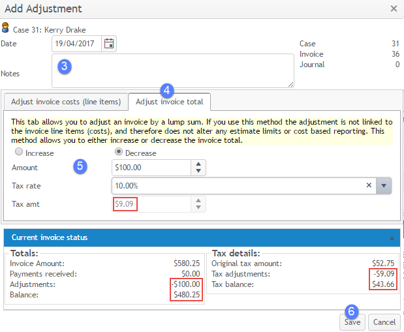This screenshot has width=404, height=332.
Task: Click into the Notes text area
Action: pos(173,70)
